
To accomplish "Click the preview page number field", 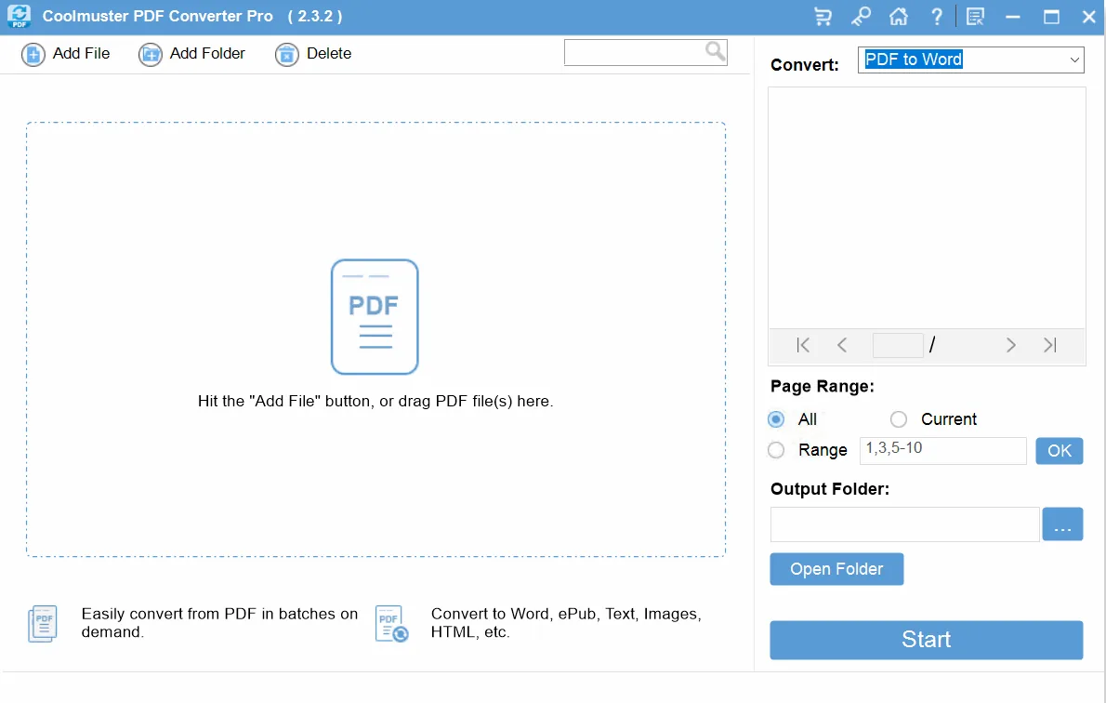I will click(x=898, y=345).
